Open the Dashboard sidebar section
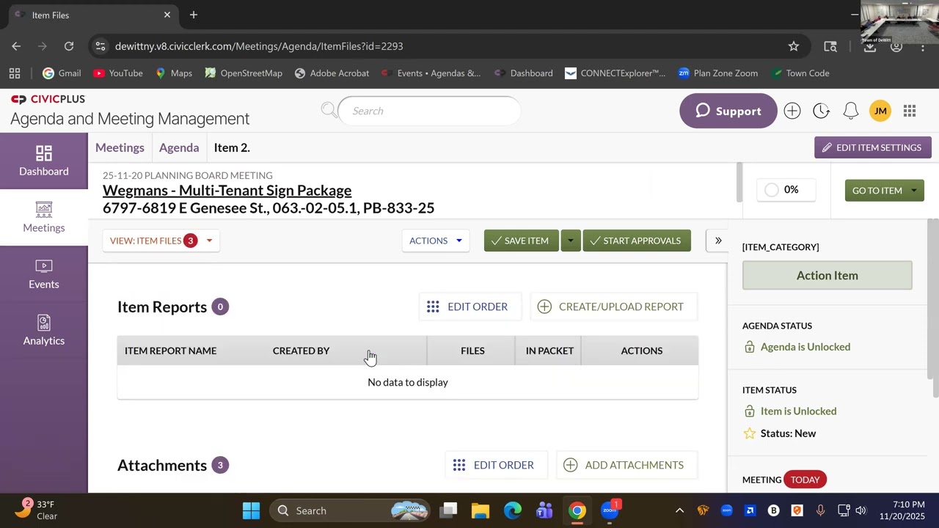This screenshot has height=528, width=939. tap(44, 161)
